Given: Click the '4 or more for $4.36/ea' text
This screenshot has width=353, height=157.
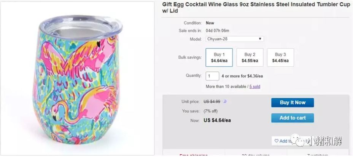Looking at the screenshot, I should click(x=242, y=76).
